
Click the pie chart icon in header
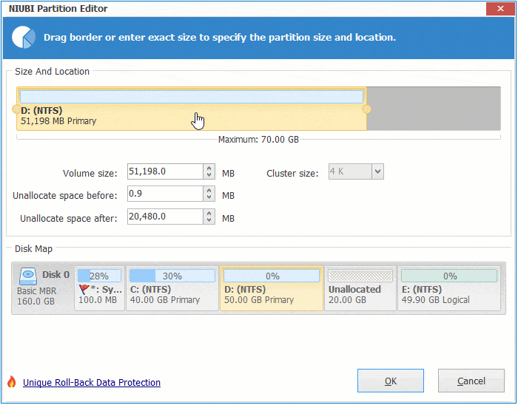pyautogui.click(x=24, y=37)
